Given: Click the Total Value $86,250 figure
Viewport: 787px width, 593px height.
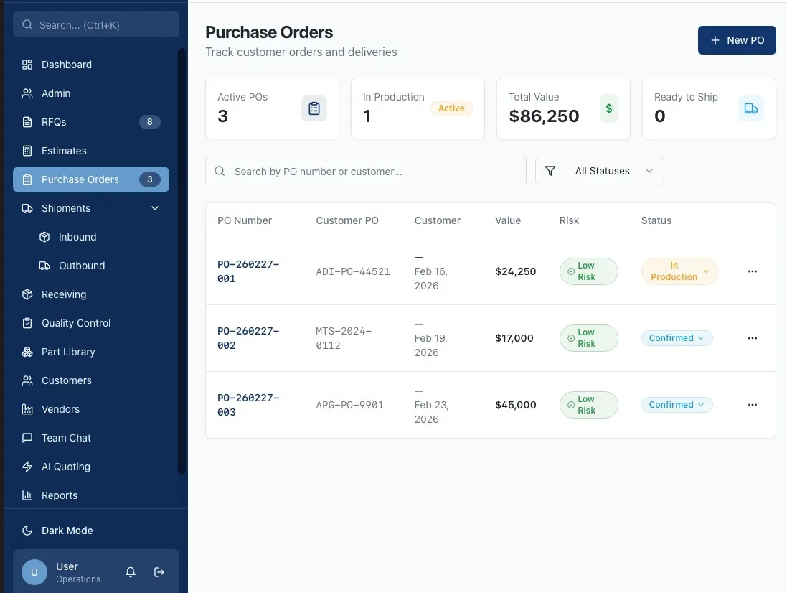Looking at the screenshot, I should point(544,116).
